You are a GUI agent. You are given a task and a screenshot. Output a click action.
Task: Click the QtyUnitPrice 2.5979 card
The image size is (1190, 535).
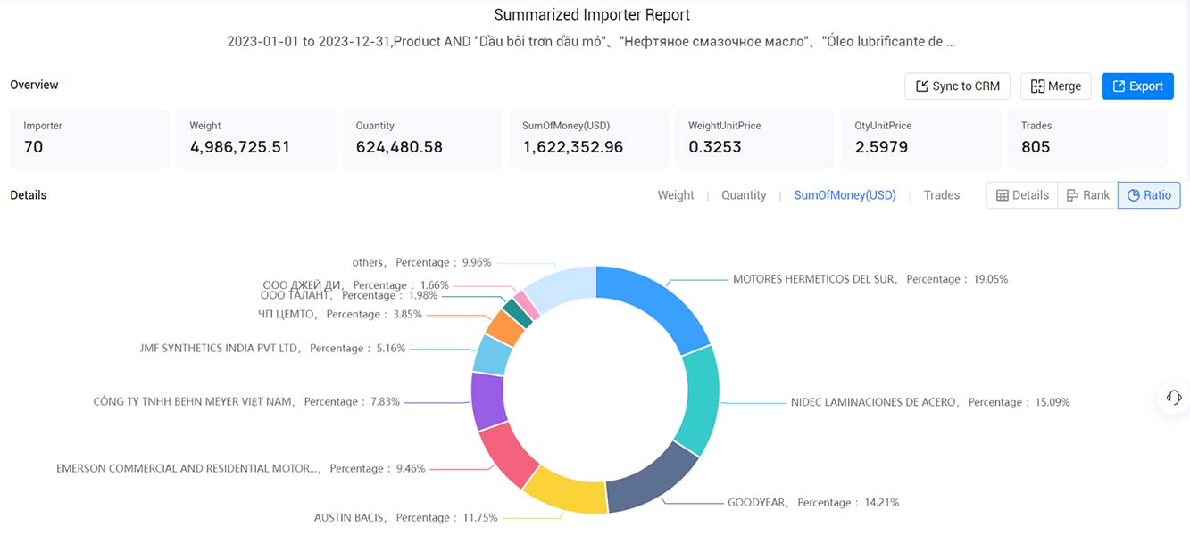tap(921, 139)
